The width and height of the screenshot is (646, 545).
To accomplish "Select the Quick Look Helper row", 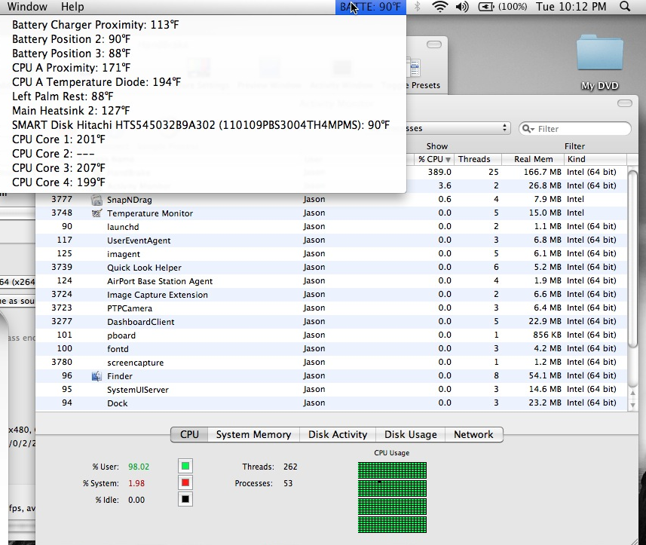I will pos(331,268).
